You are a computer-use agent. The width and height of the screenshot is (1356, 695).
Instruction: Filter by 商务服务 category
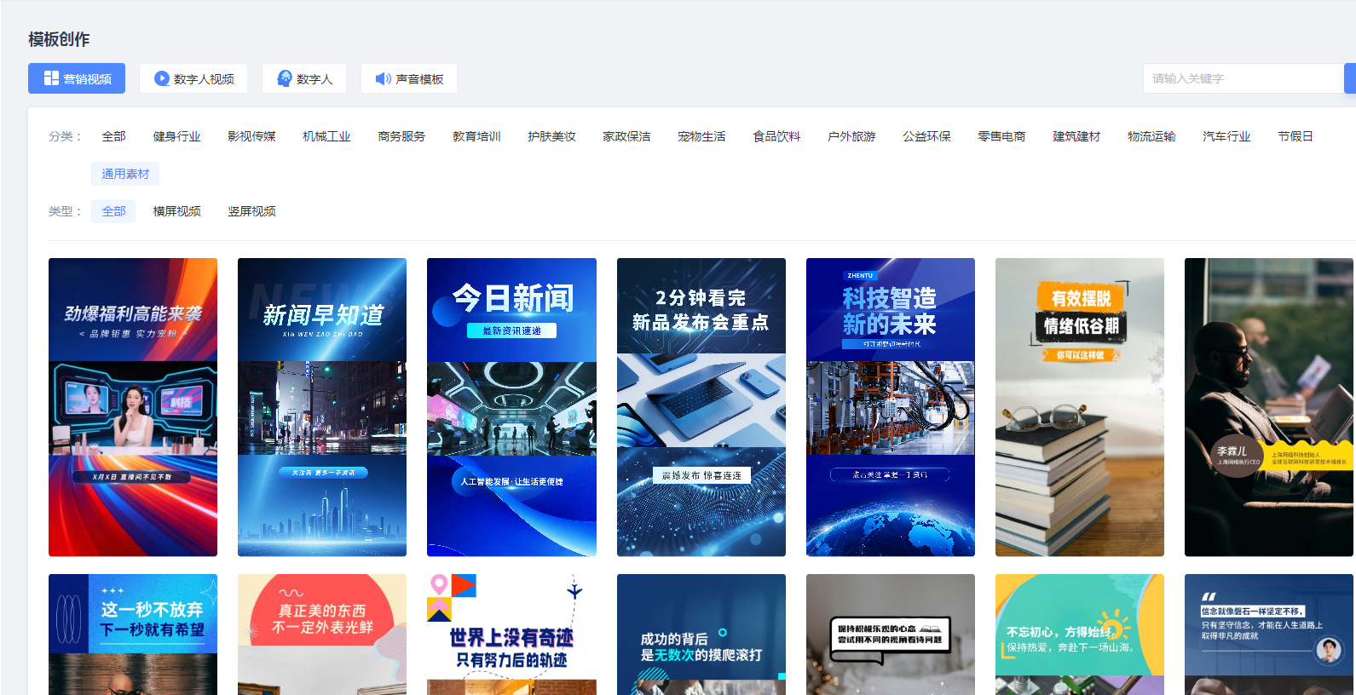[401, 136]
